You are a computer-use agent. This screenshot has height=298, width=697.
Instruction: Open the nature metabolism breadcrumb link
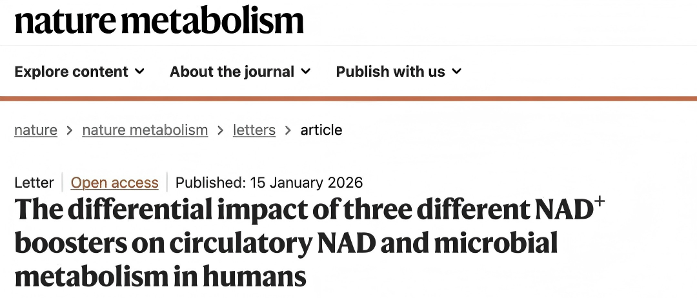point(145,130)
